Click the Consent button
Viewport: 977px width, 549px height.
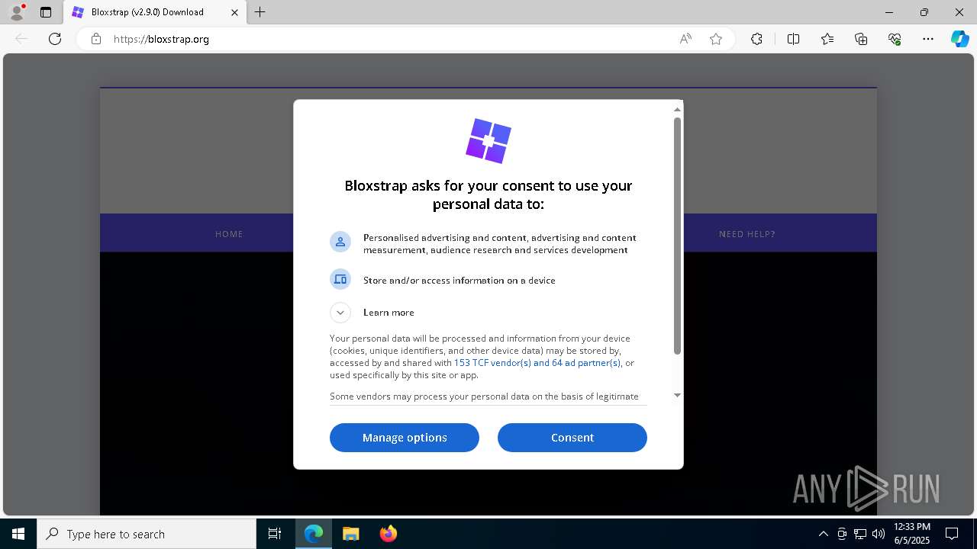point(572,438)
